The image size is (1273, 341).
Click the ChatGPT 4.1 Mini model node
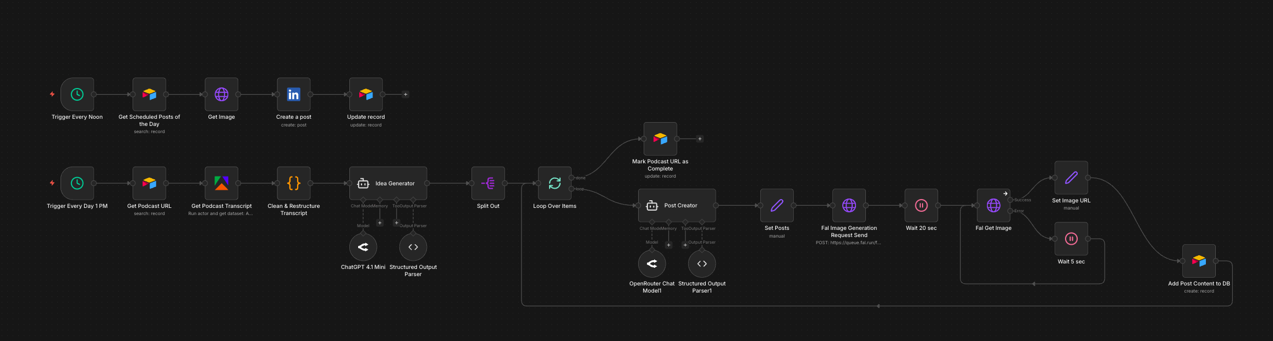[x=363, y=248]
